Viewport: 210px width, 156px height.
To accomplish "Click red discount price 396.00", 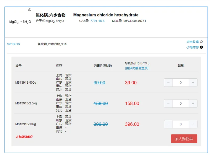I will (132, 124).
